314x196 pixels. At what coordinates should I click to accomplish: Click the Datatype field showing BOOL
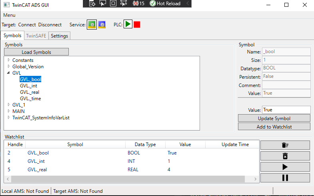point(286,68)
